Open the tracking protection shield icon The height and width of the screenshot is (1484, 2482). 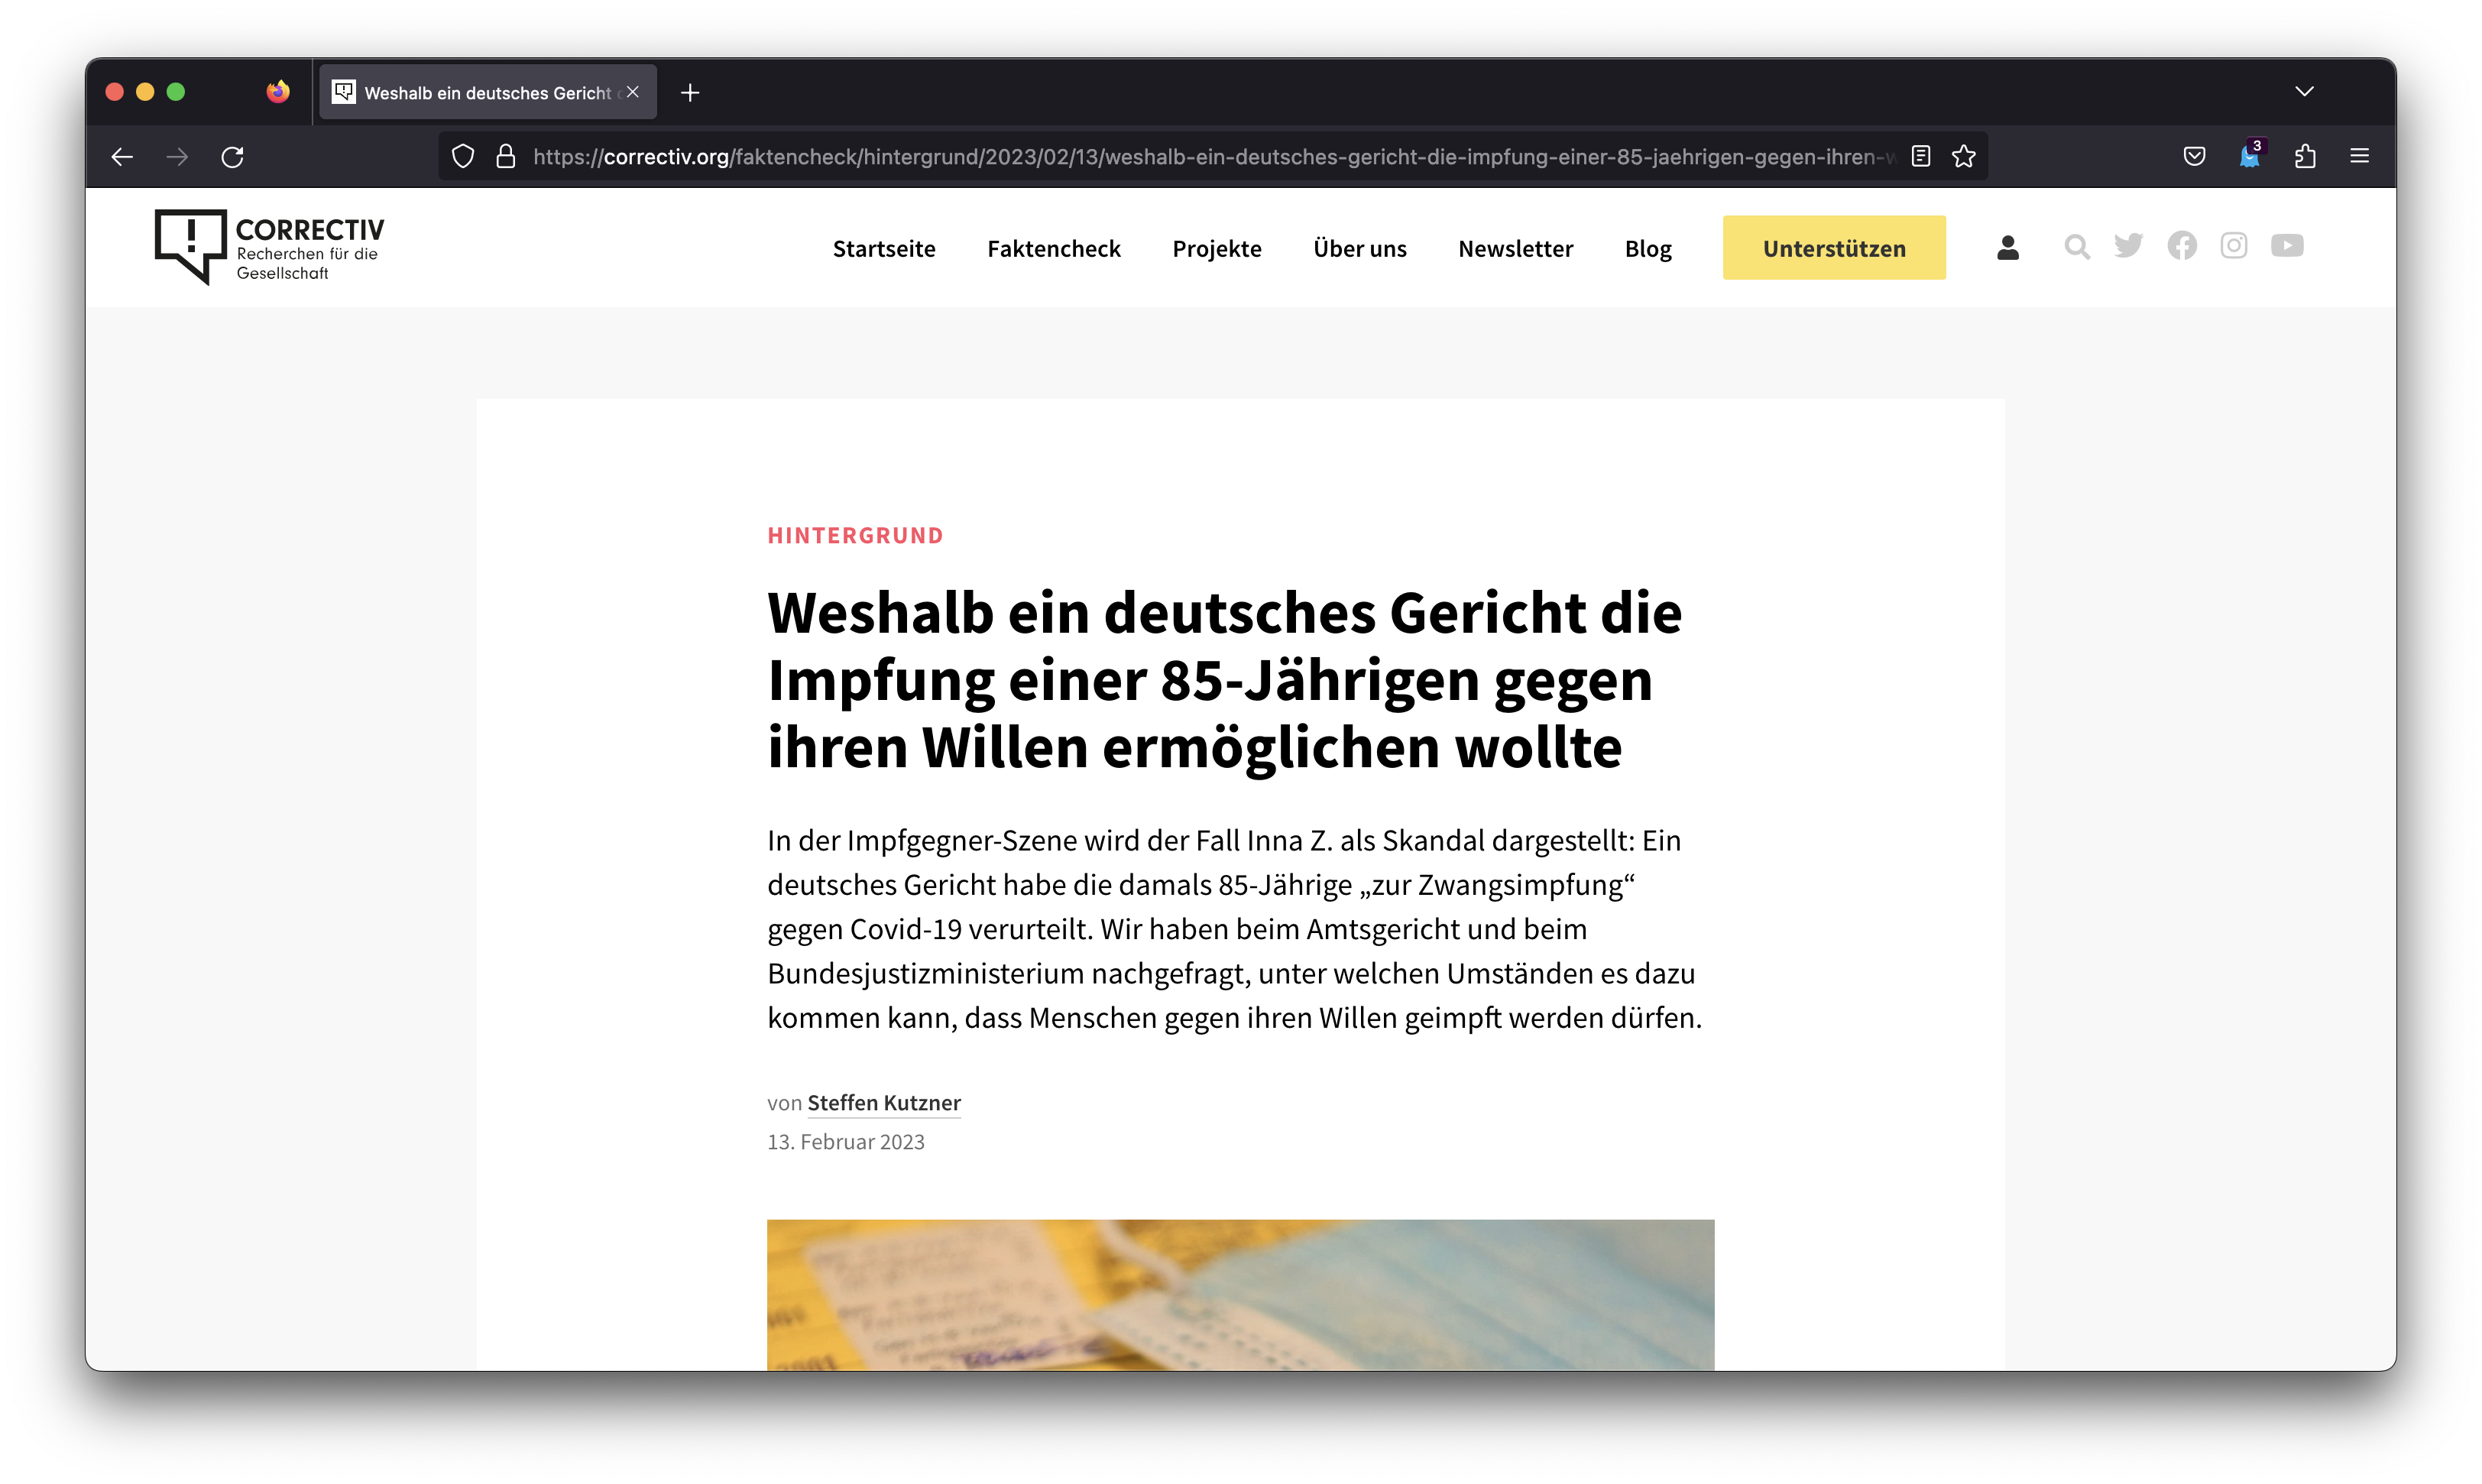click(463, 157)
